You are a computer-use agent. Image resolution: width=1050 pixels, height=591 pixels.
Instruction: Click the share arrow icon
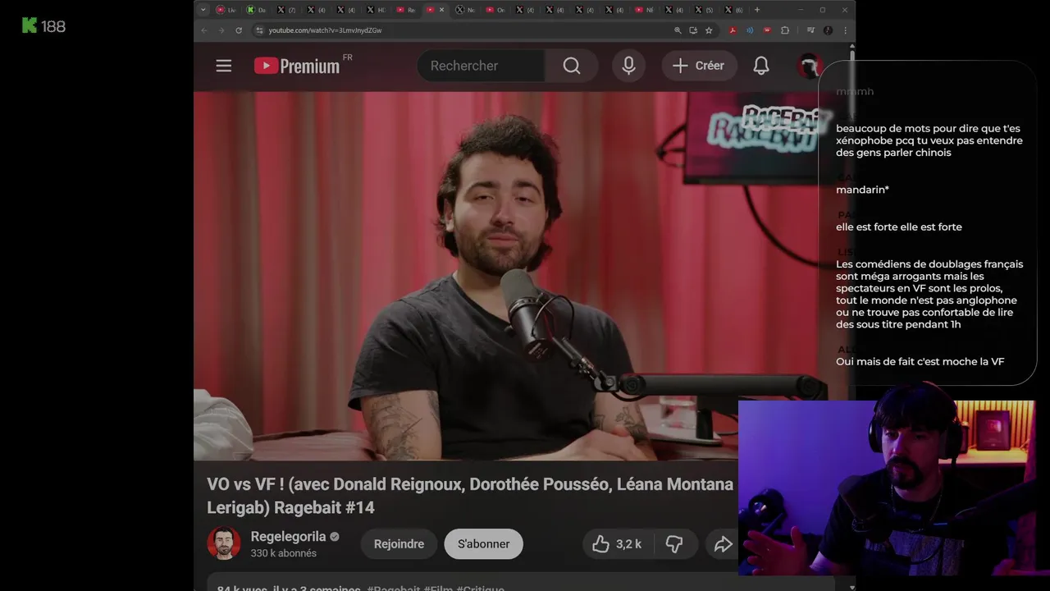coord(723,543)
